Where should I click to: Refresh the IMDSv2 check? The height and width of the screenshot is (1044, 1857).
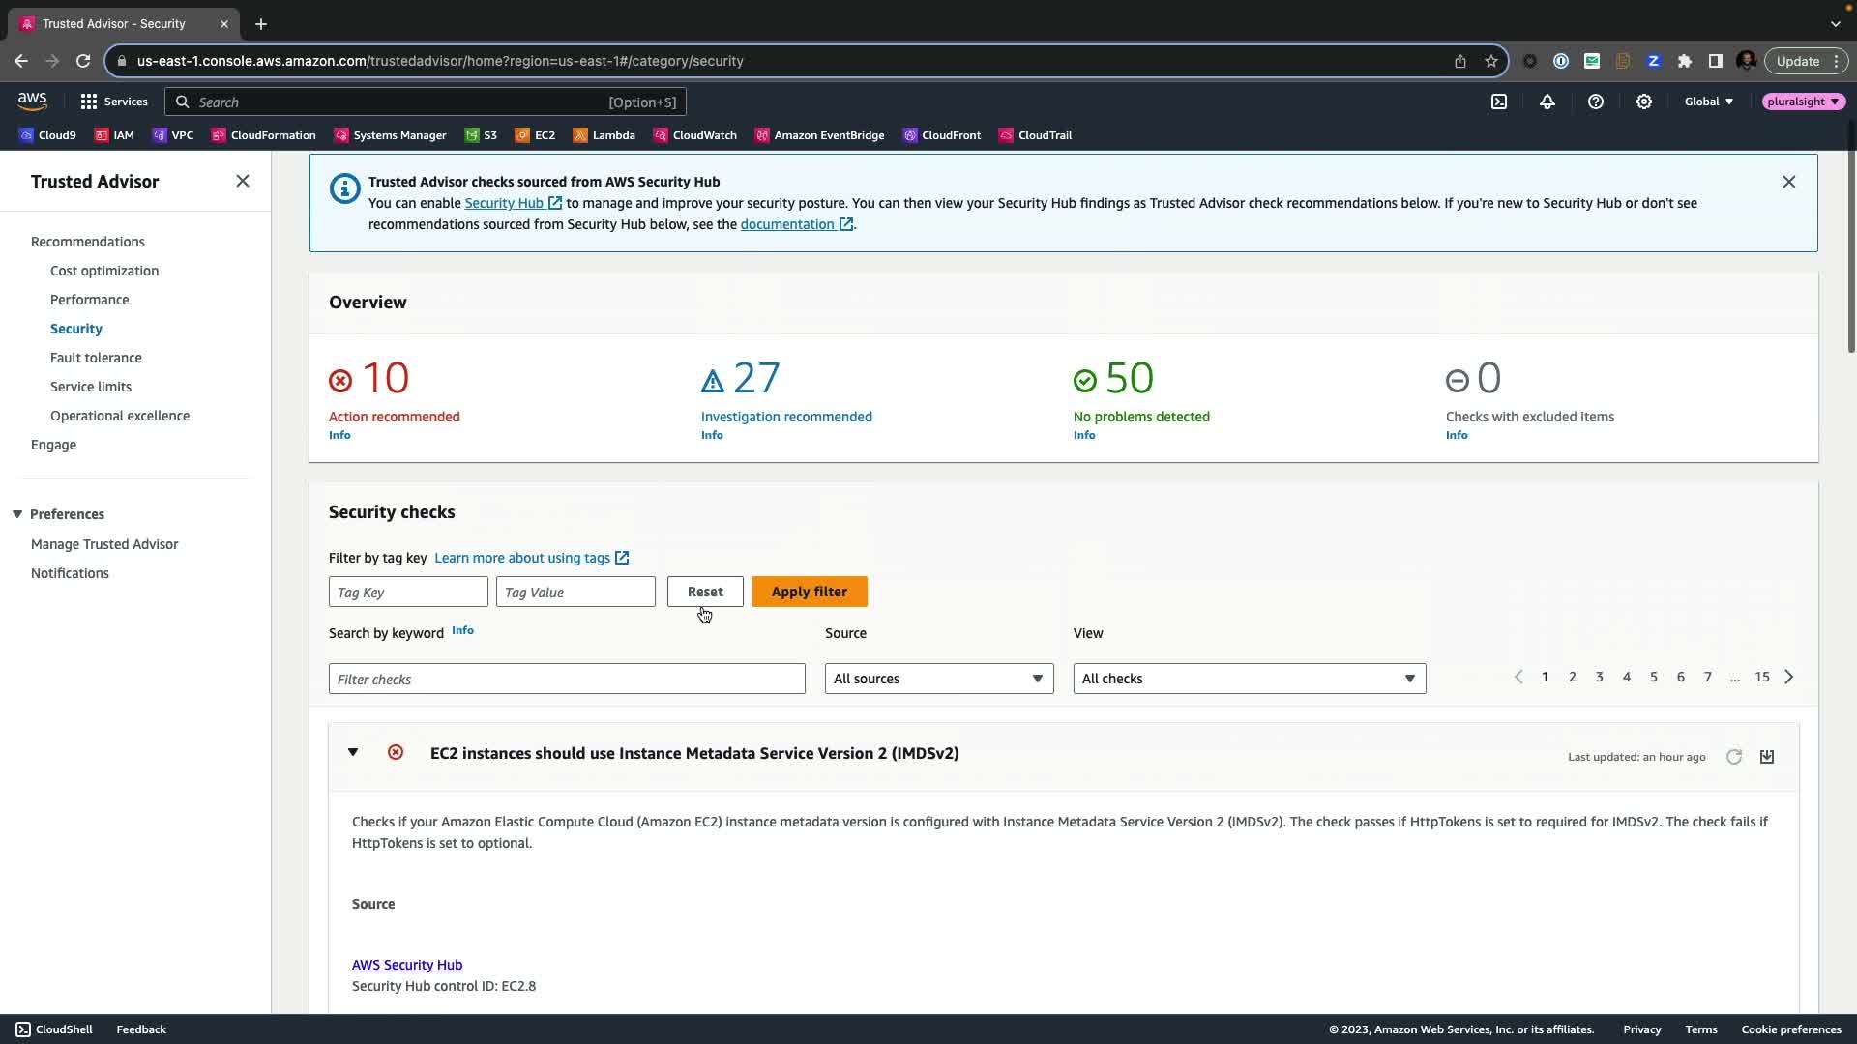(1734, 757)
